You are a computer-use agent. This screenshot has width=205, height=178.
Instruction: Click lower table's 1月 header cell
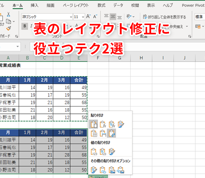click(x=27, y=132)
